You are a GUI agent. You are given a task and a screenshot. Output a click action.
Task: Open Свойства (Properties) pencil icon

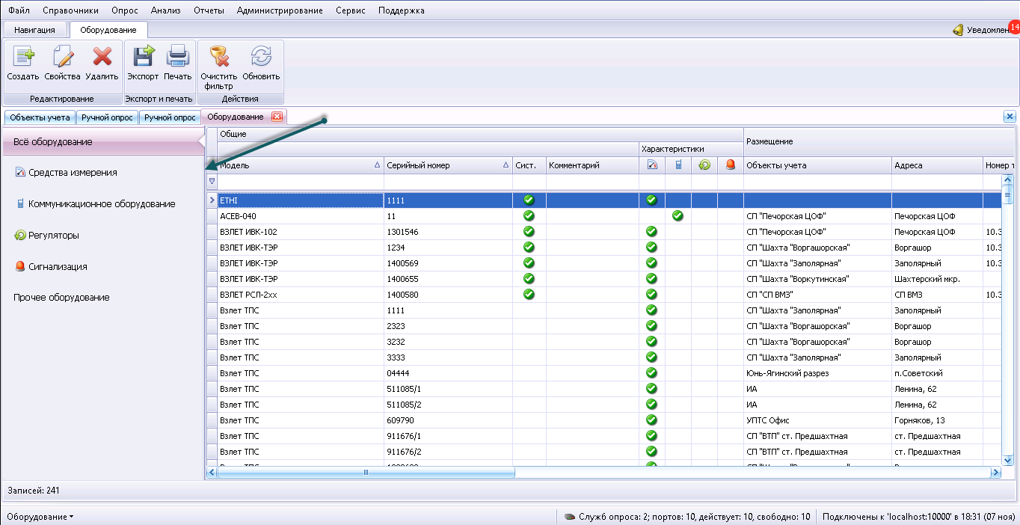tap(63, 57)
